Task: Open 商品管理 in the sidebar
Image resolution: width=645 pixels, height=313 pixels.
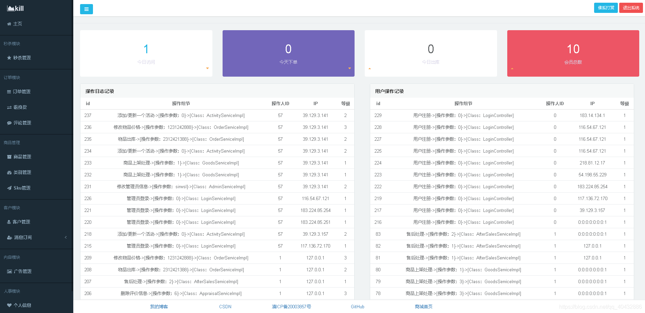Action: 22,157
